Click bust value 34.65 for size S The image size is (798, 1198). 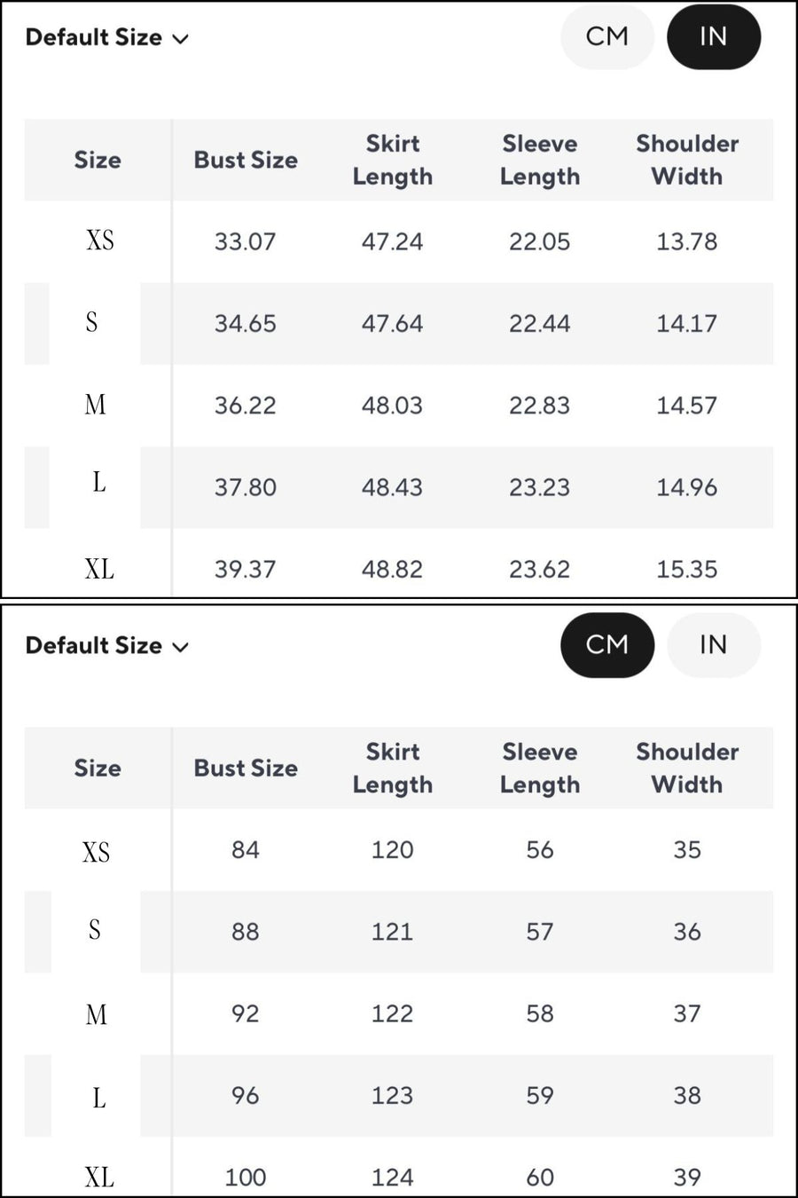coord(245,324)
